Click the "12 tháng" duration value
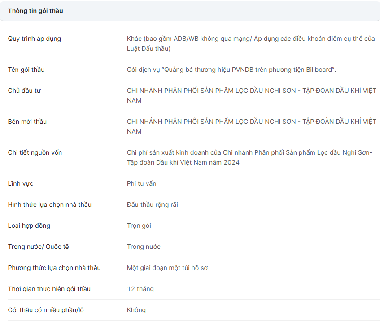 coord(140,289)
